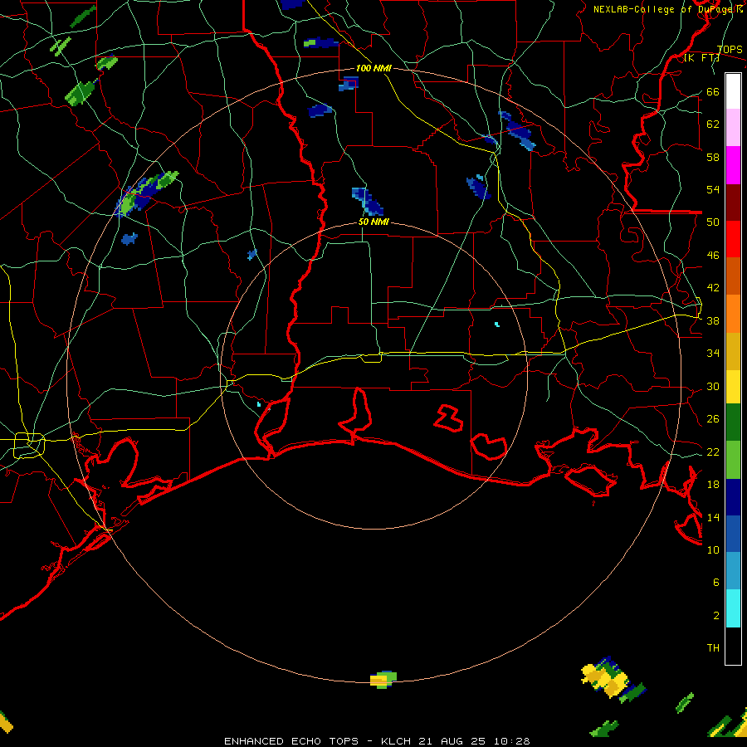Click the blue-green echo band northwest of radar

coord(146,194)
